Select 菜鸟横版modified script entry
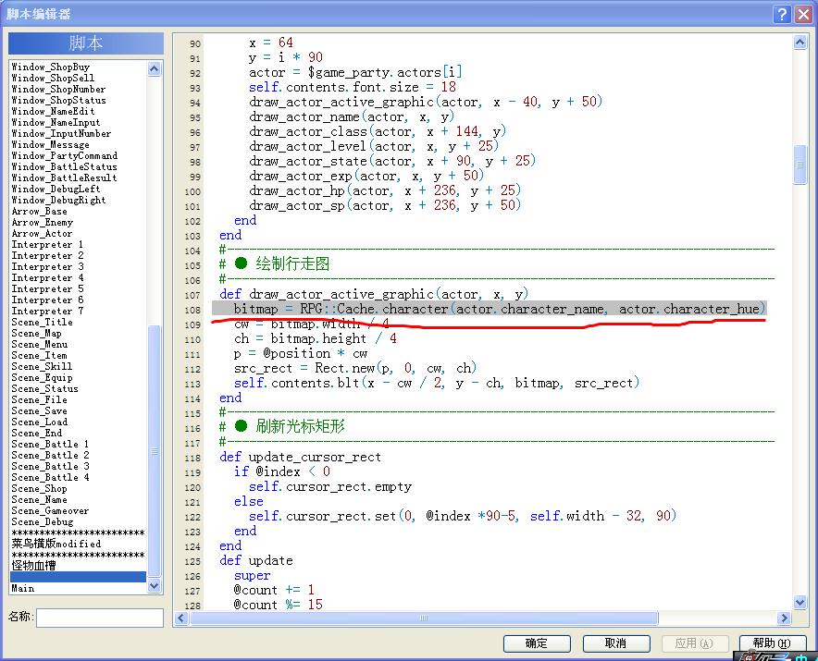This screenshot has height=661, width=818. 56,544
